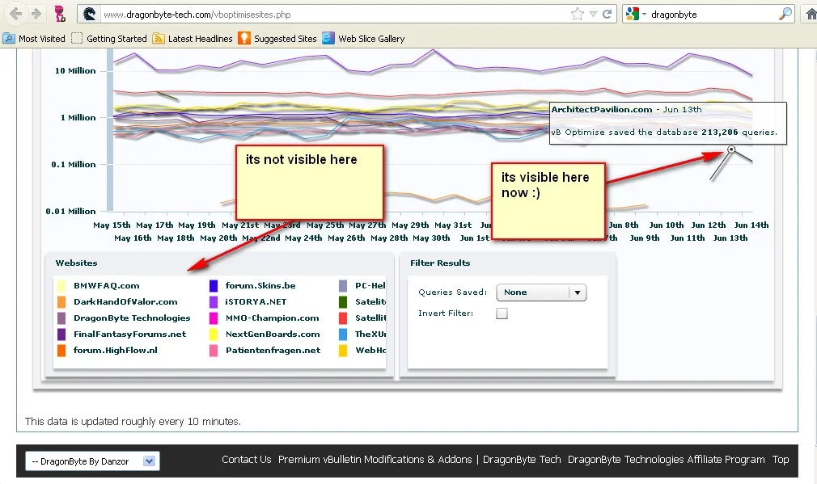Open the Web Slice Gallery bookmark

tap(363, 39)
